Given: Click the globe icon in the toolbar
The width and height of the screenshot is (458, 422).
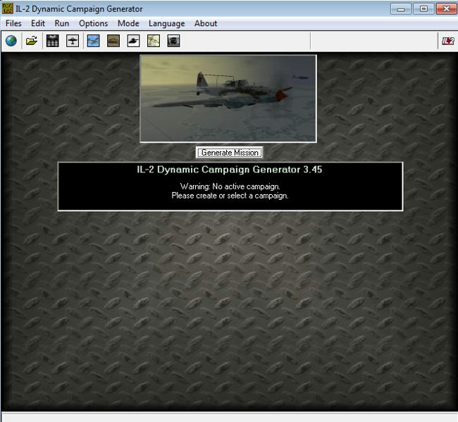Looking at the screenshot, I should coord(11,41).
